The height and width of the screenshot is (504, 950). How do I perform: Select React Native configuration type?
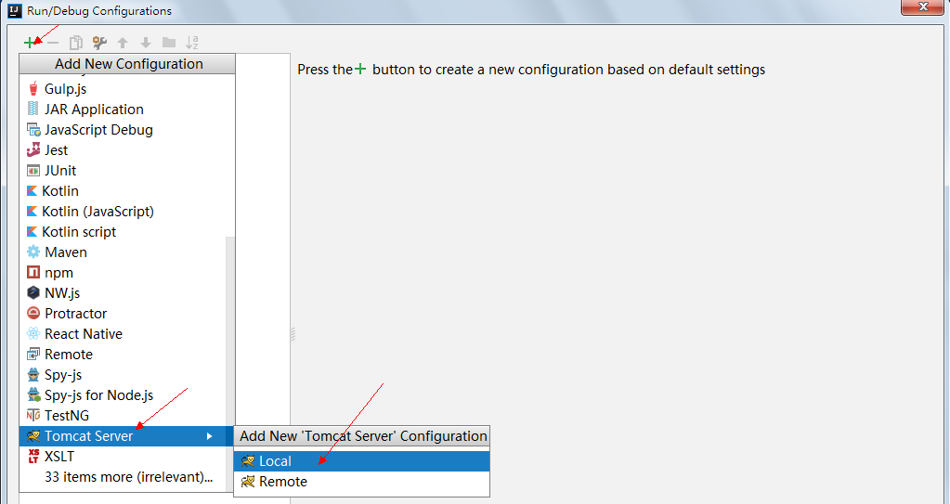(123, 334)
